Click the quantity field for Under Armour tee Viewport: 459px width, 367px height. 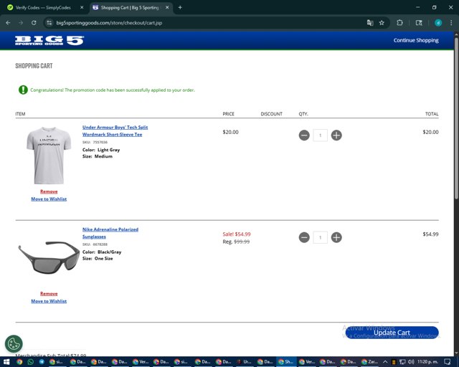tap(321, 135)
